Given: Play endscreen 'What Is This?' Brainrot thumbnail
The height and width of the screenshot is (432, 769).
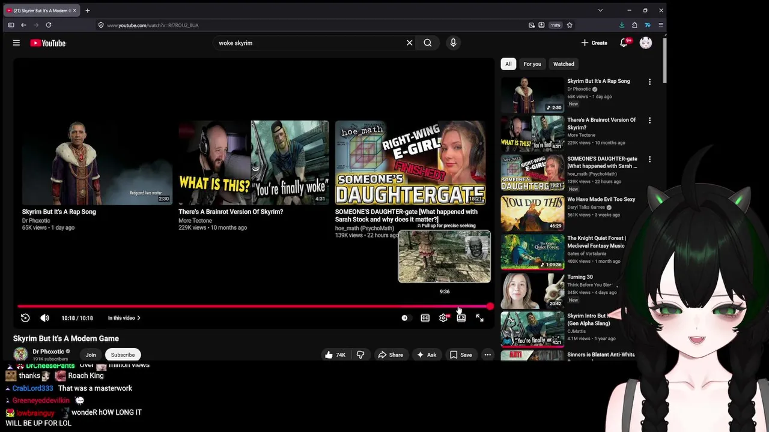Looking at the screenshot, I should (254, 163).
